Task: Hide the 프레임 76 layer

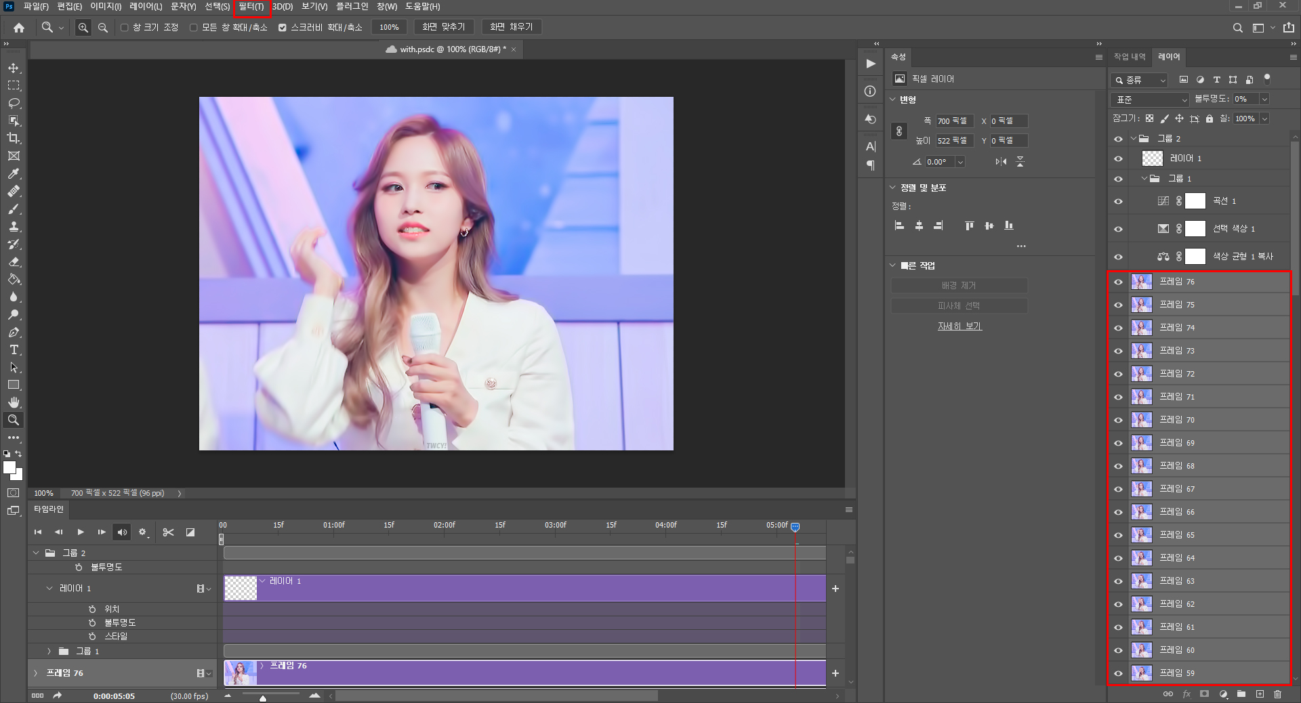Action: pos(1118,282)
